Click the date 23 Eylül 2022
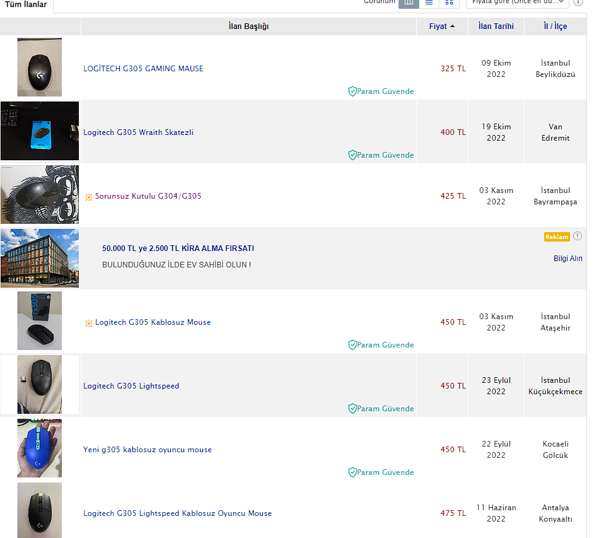 coord(496,386)
